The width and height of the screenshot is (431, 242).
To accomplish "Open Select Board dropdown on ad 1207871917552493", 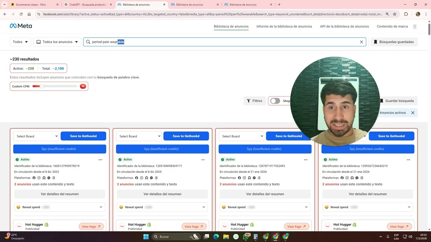I will (241, 136).
